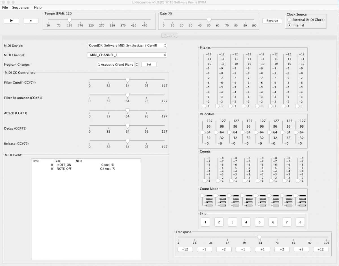This screenshot has height=266, width=339.
Task: Click eighth Velocities slider thumb at 64
Action: [x=297, y=132]
